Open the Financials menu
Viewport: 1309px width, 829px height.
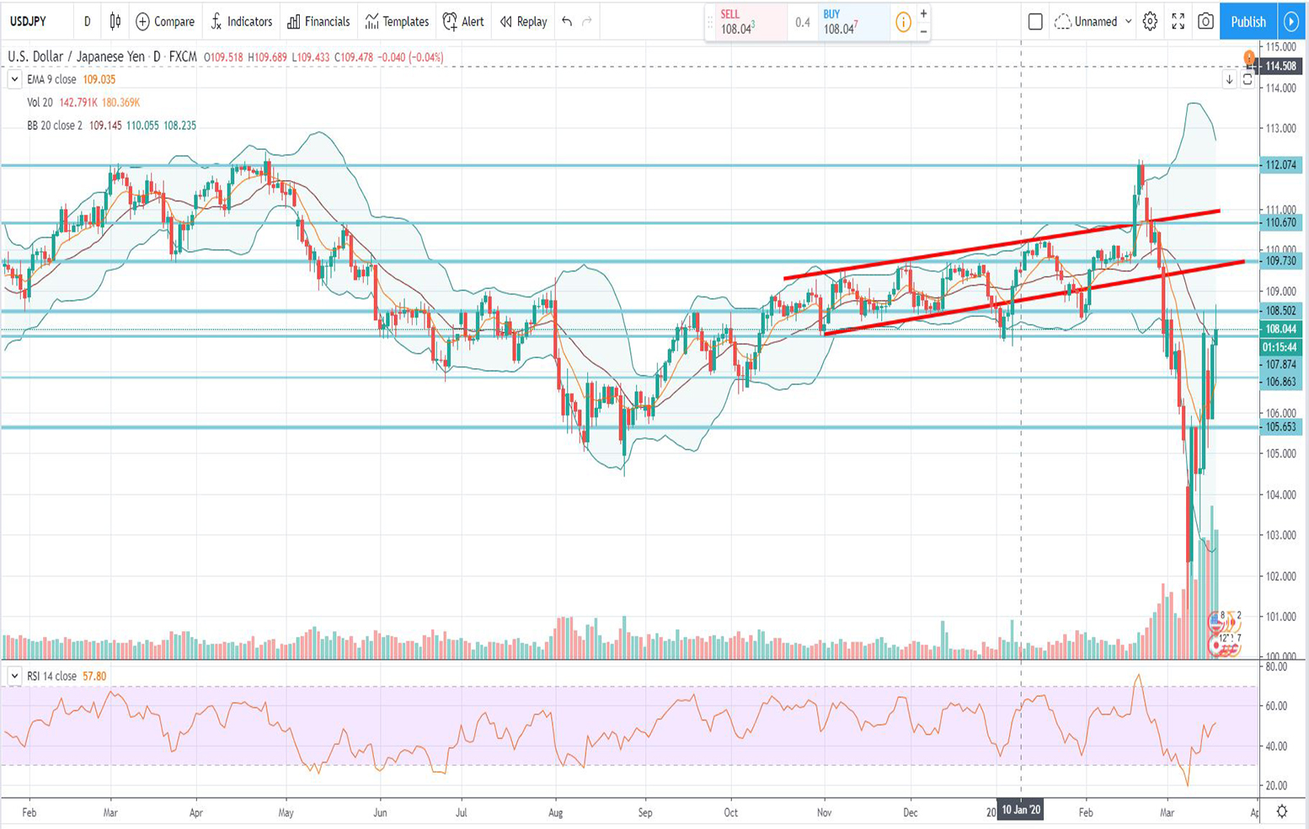[x=318, y=22]
